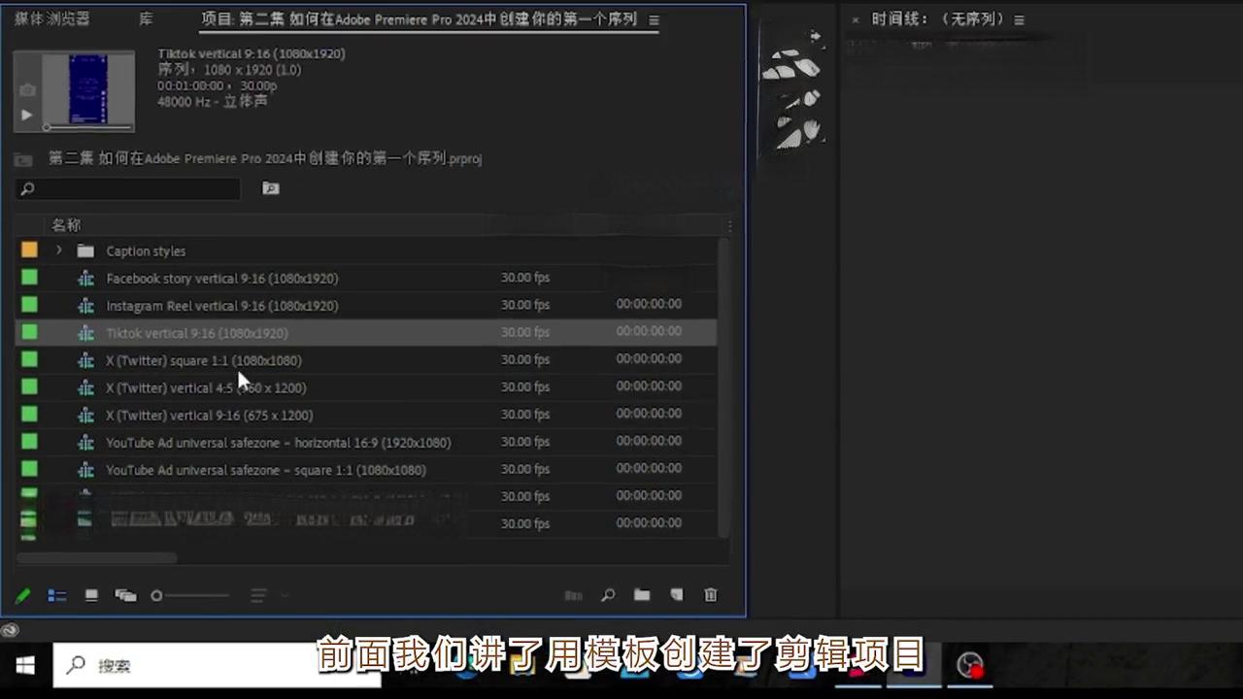Click the Tiktok vertical sequence icon
Screen dimensions: 1243x699
(85, 333)
